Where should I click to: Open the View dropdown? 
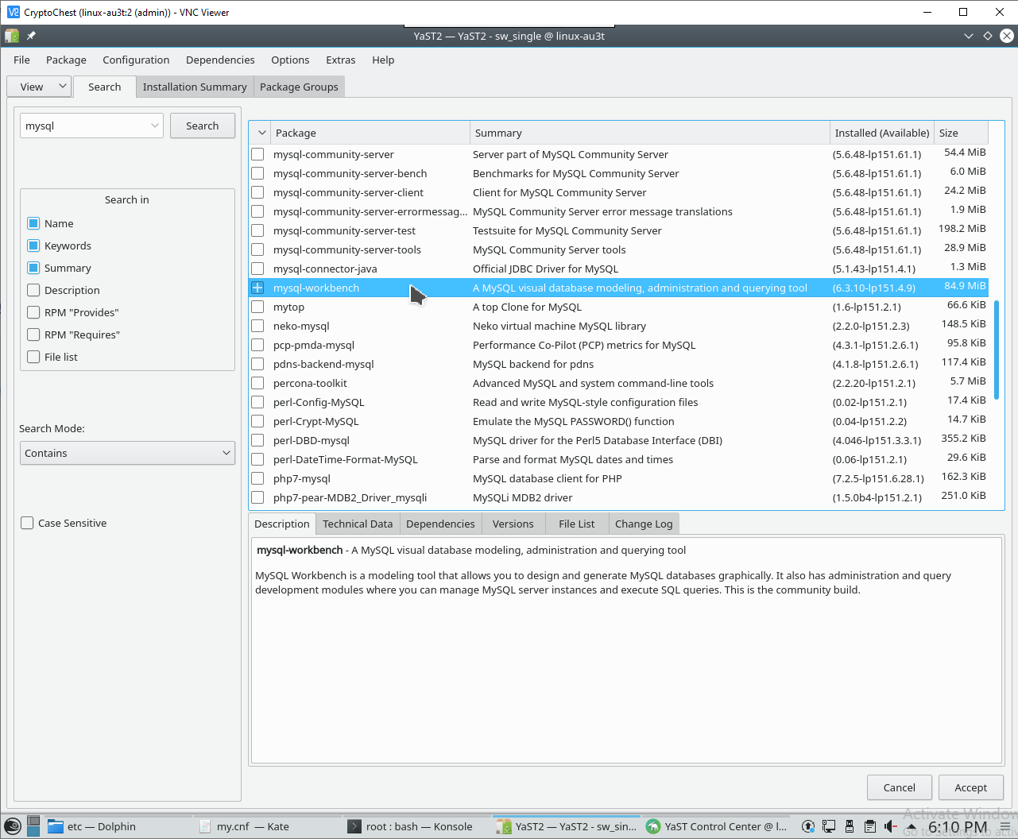click(39, 87)
